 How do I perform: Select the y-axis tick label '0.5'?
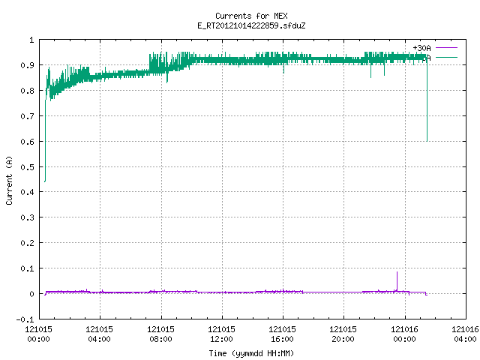click(x=27, y=167)
